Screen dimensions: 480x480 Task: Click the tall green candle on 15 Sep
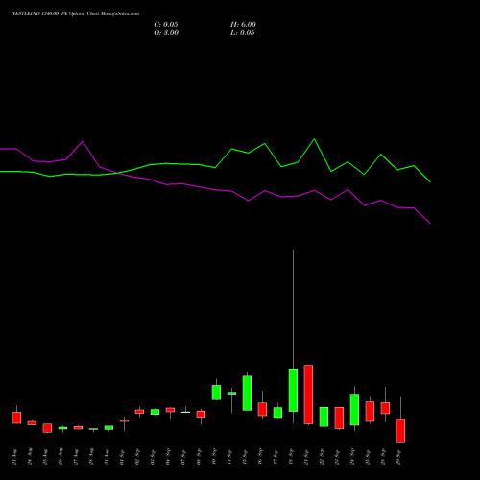tap(247, 393)
